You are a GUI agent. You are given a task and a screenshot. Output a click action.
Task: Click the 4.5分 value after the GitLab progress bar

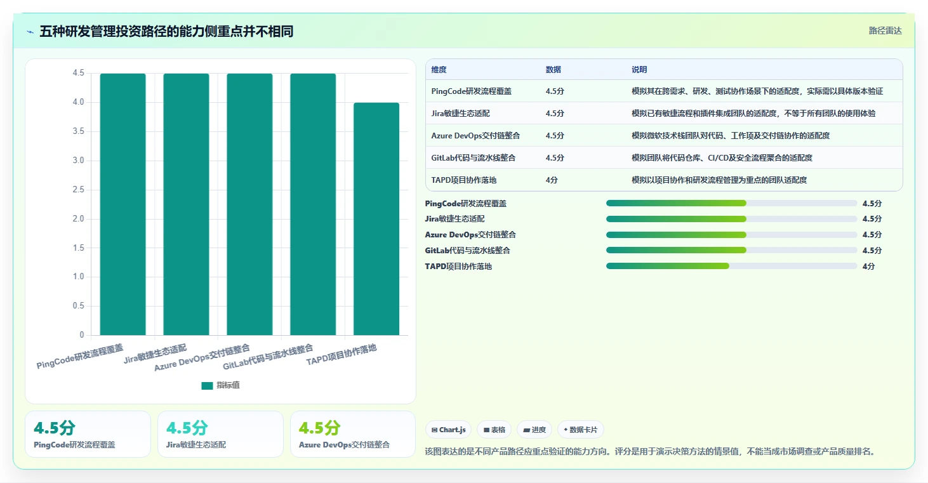pos(872,251)
